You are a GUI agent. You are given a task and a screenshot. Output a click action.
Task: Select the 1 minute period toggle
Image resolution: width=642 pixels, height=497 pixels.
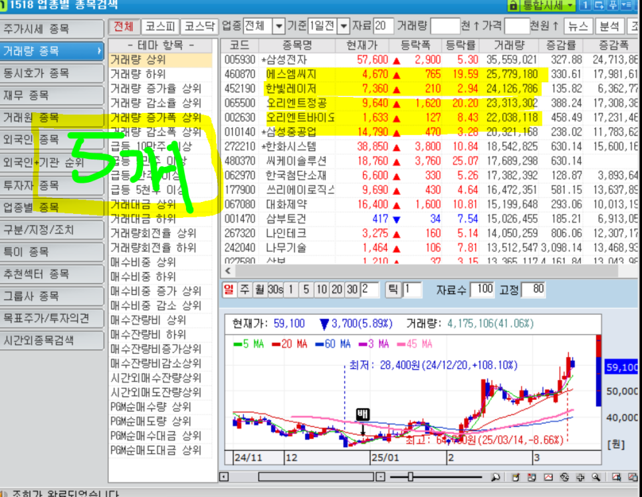(291, 290)
